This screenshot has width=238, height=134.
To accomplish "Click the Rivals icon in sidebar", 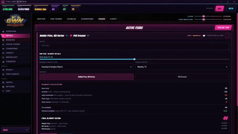I will point(3,70).
